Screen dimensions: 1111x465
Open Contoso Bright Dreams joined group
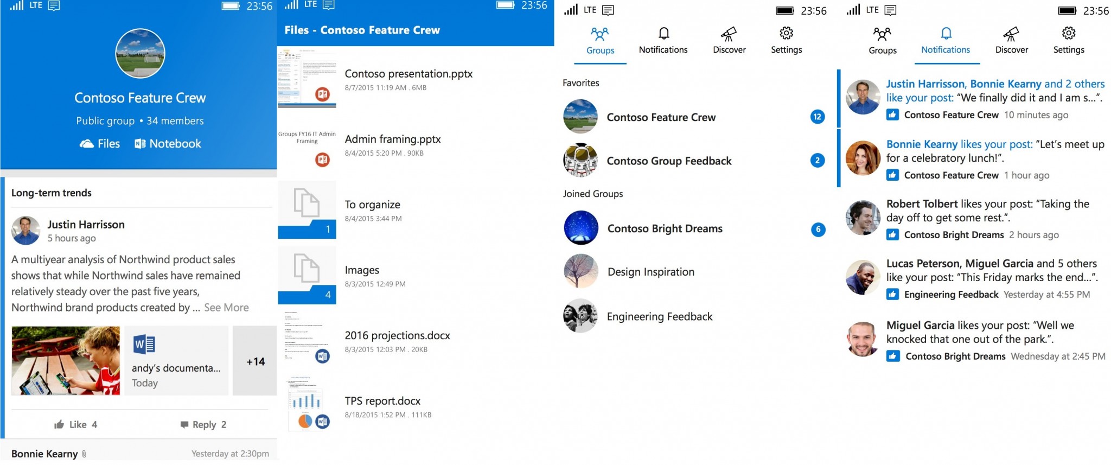pos(694,228)
